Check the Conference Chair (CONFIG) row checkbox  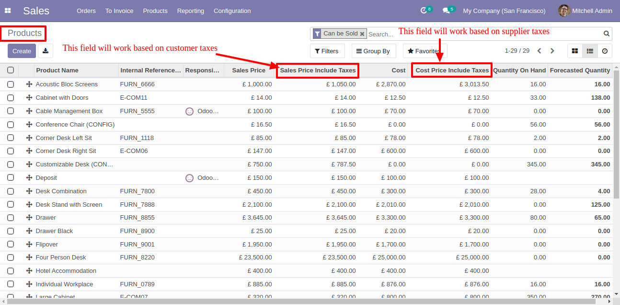tap(11, 125)
